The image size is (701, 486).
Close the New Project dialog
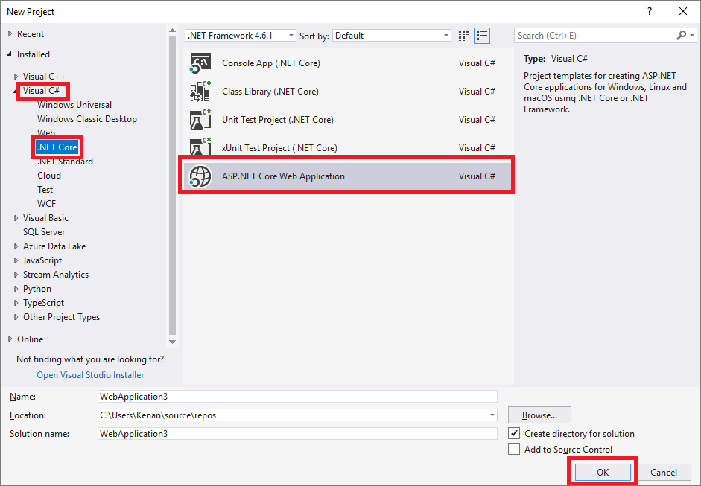tap(683, 12)
